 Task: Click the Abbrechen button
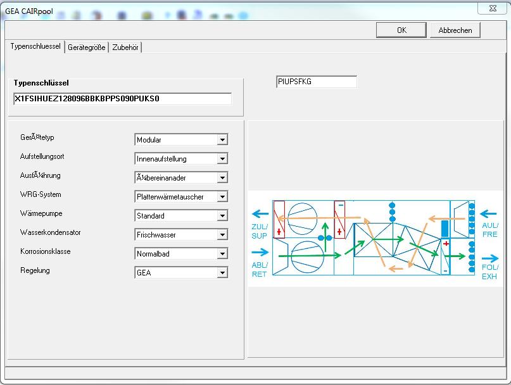tap(455, 30)
